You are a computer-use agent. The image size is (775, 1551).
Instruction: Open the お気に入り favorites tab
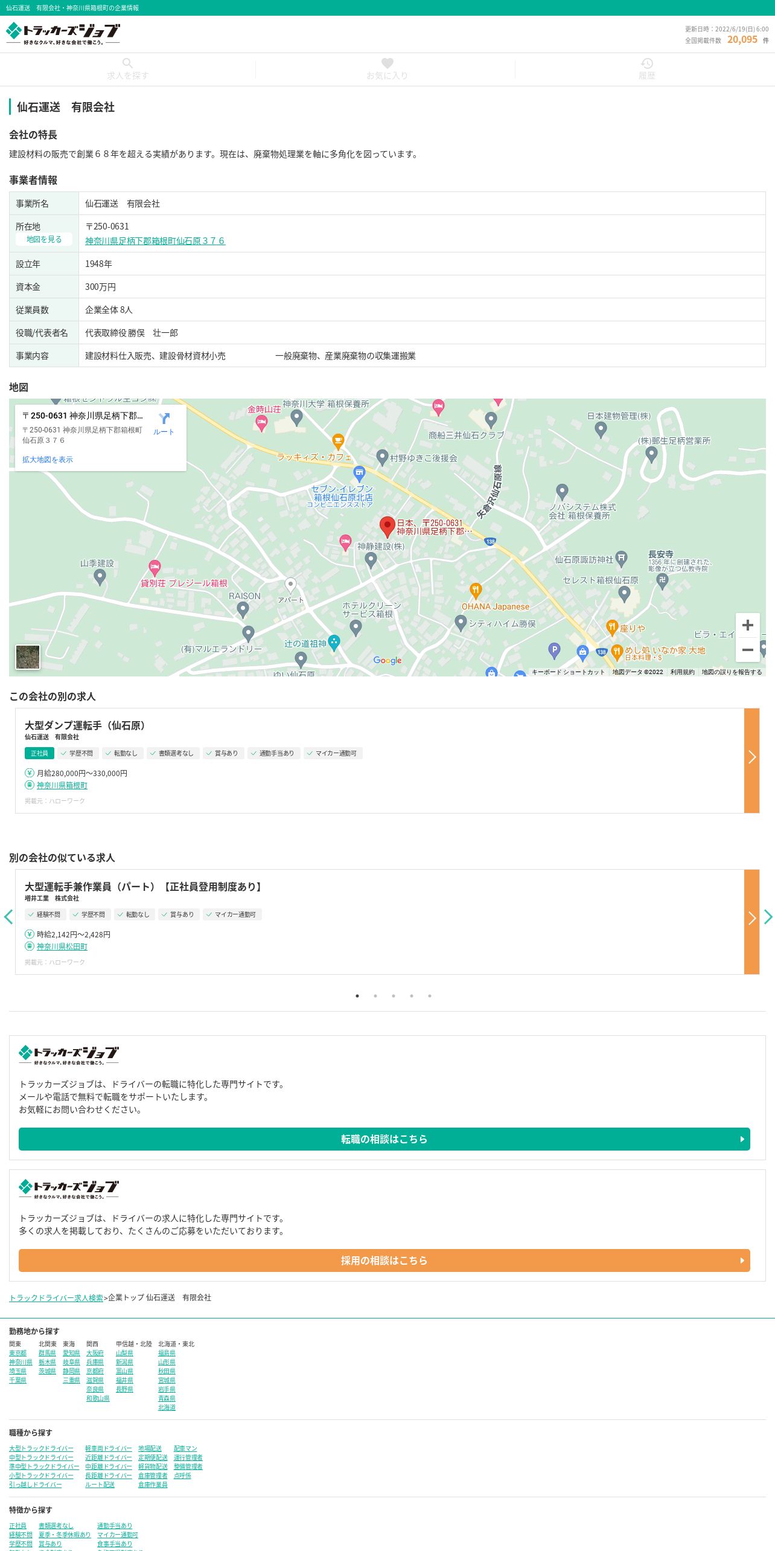pos(387,69)
